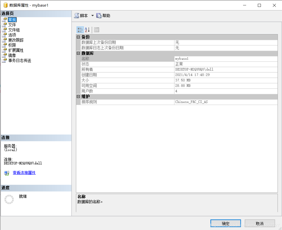This screenshot has width=282, height=230.
Task: Sort properties alphabetically with A-Z icon
Action: [87, 30]
